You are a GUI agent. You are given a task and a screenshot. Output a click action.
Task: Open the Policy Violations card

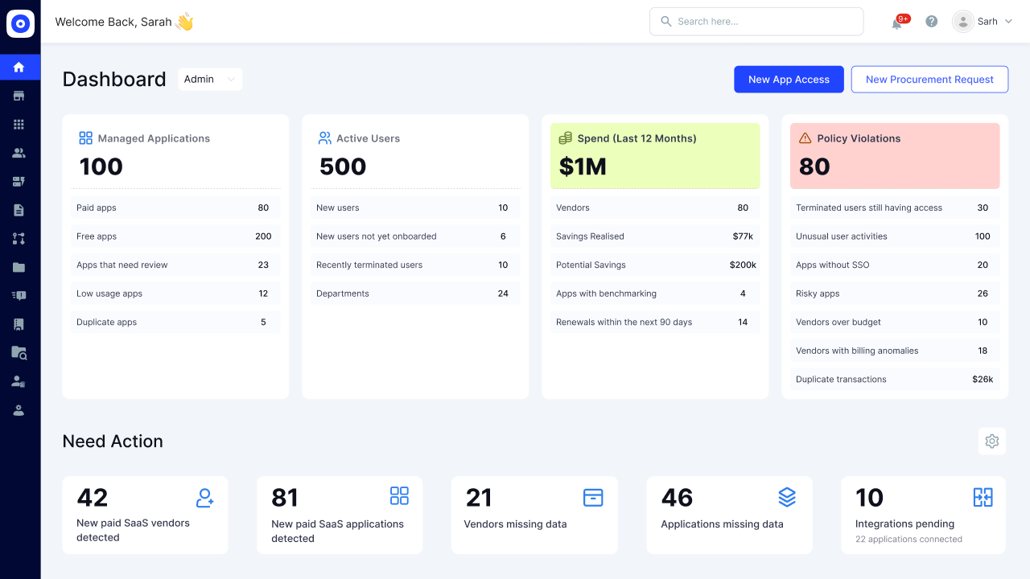(894, 156)
